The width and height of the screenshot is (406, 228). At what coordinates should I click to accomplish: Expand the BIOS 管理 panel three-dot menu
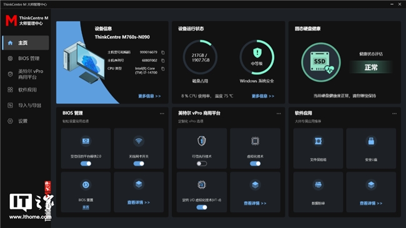pos(162,114)
